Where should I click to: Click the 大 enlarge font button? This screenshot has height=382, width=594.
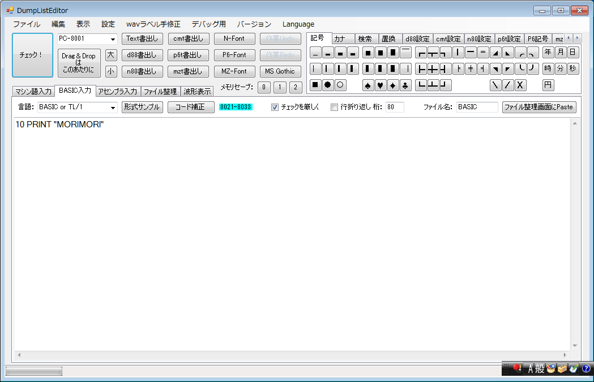(110, 55)
